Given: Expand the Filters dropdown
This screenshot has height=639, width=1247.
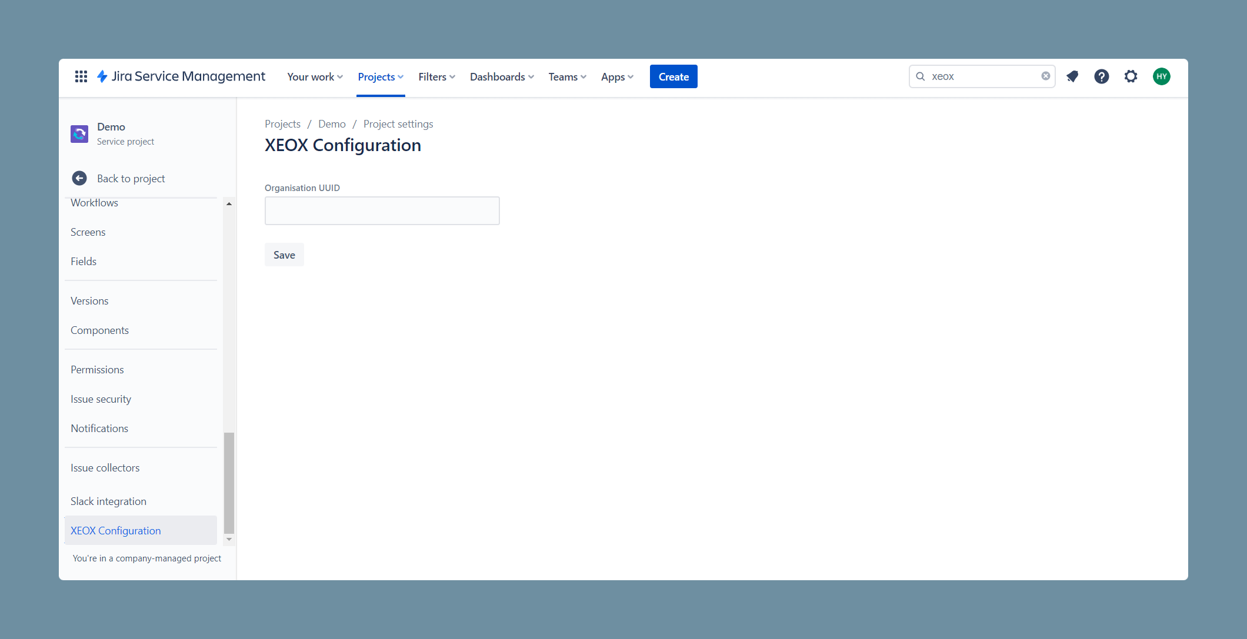Looking at the screenshot, I should pyautogui.click(x=437, y=77).
